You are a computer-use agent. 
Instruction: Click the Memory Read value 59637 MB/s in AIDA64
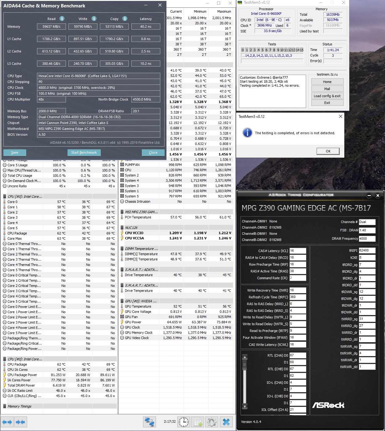tap(51, 27)
